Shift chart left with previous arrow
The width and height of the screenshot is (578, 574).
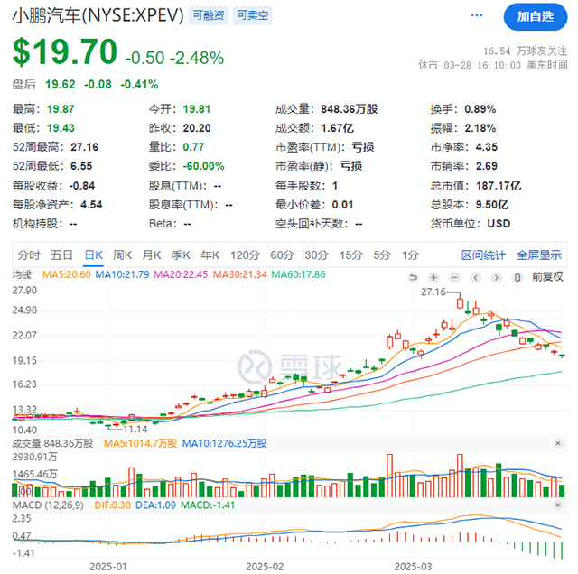tap(476, 277)
